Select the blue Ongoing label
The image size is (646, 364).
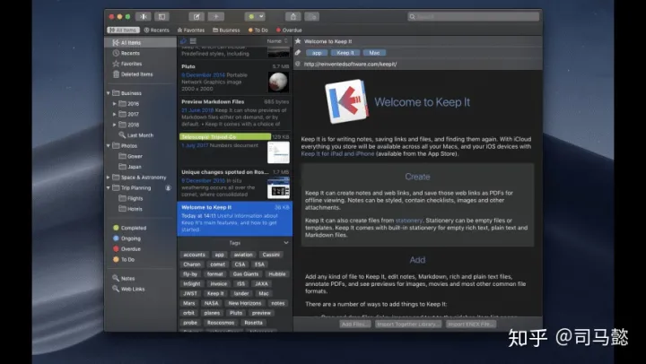[x=127, y=238]
